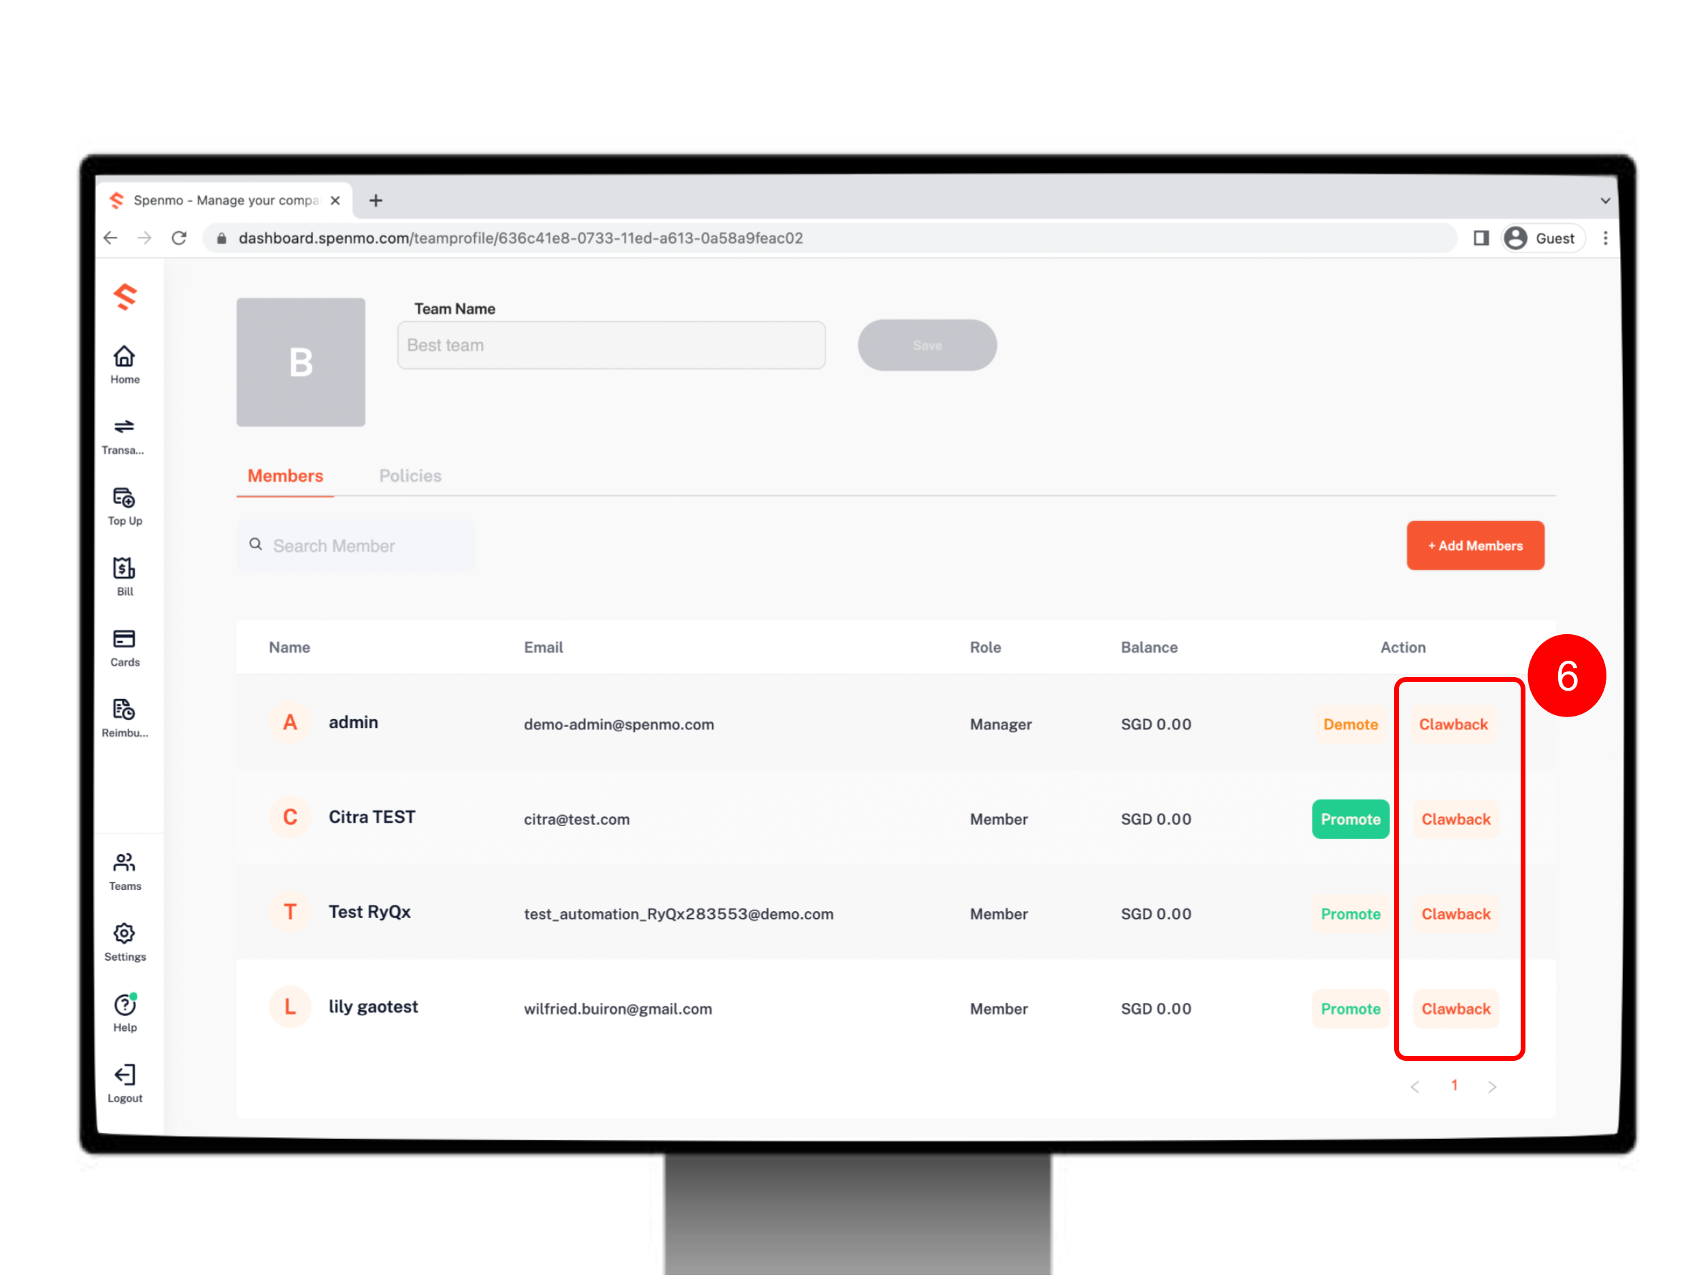Switch to the Policies tab
This screenshot has width=1701, height=1284.
click(x=409, y=476)
